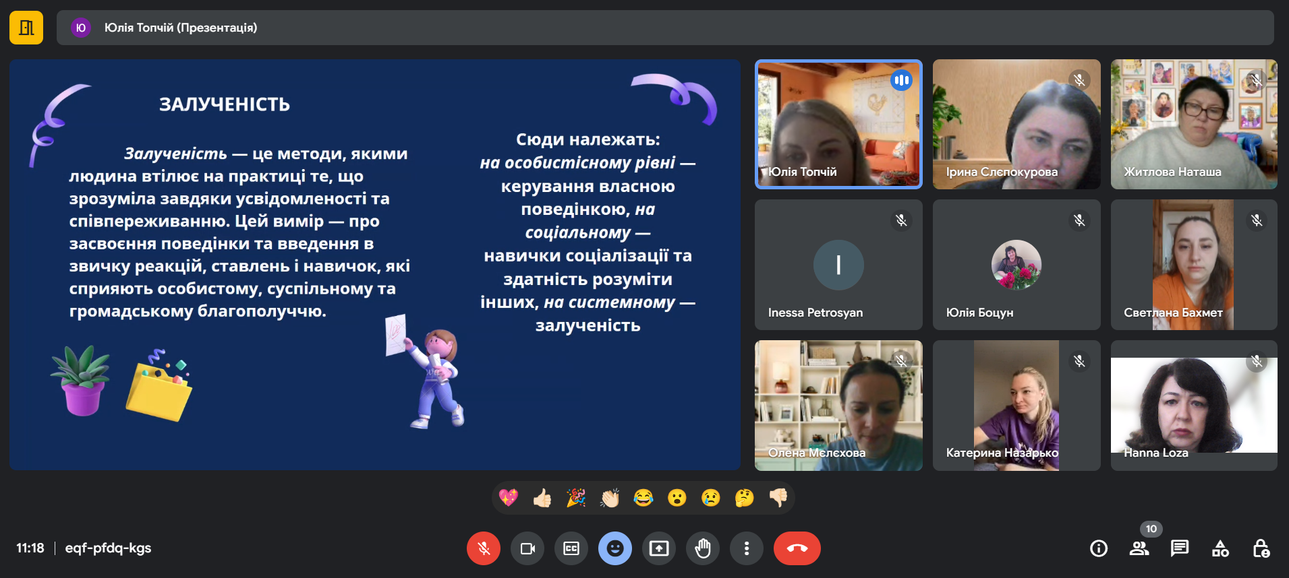
Task: Leave the call with red hang-up button
Action: [x=797, y=548]
